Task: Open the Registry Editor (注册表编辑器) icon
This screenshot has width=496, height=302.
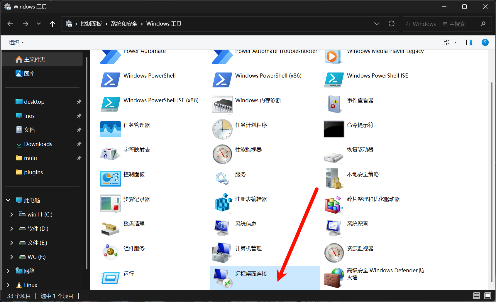Action: coord(222,203)
